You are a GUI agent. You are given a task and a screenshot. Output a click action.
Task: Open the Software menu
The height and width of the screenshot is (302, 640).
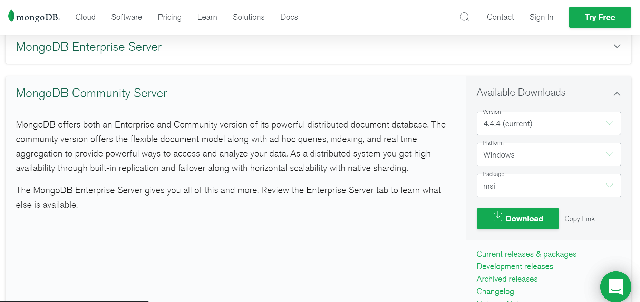pos(127,17)
